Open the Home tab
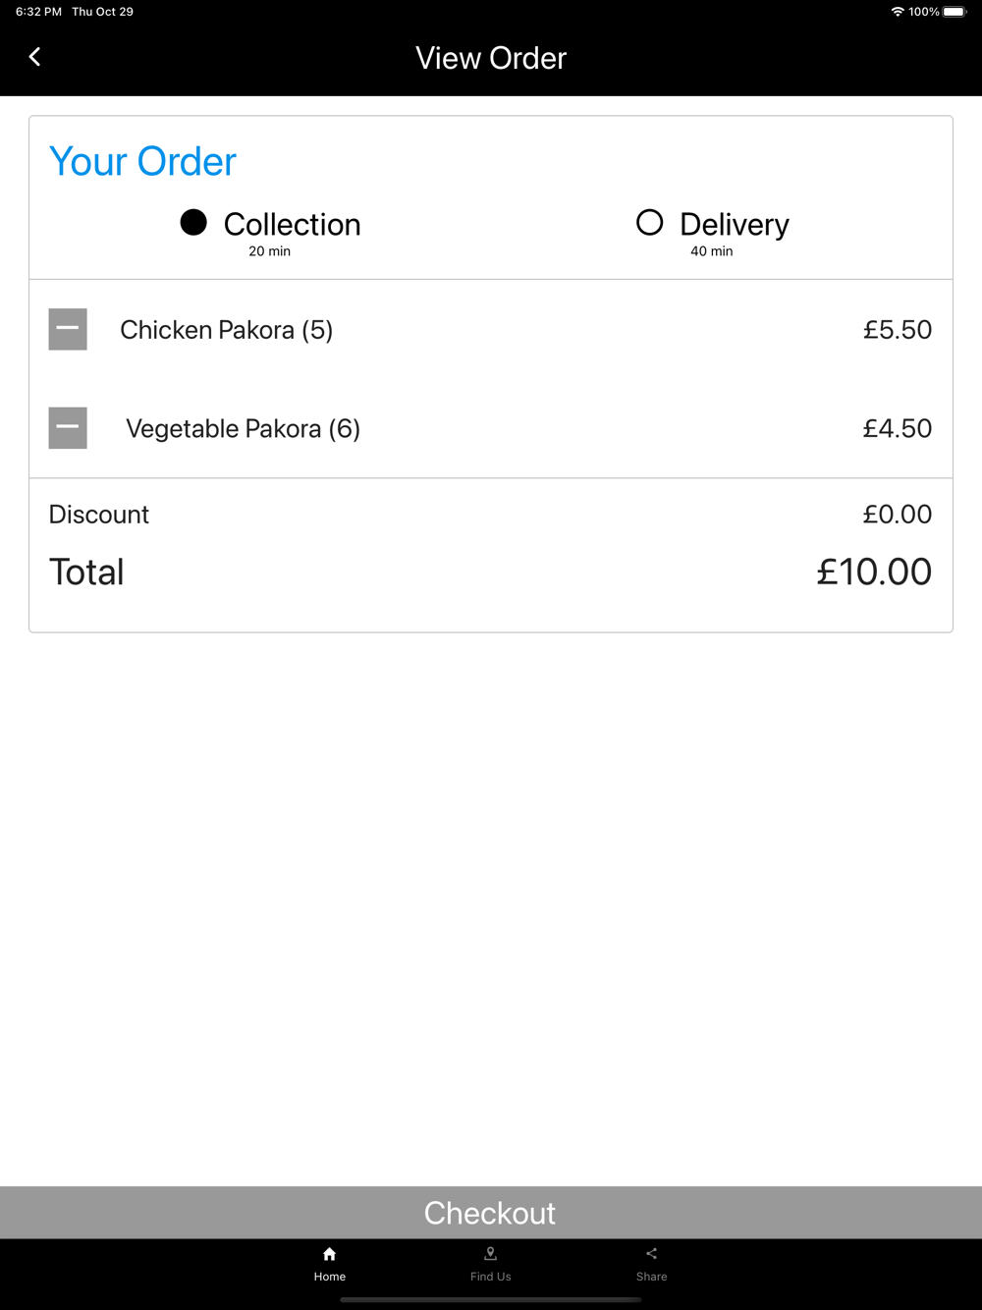 pyautogui.click(x=330, y=1263)
